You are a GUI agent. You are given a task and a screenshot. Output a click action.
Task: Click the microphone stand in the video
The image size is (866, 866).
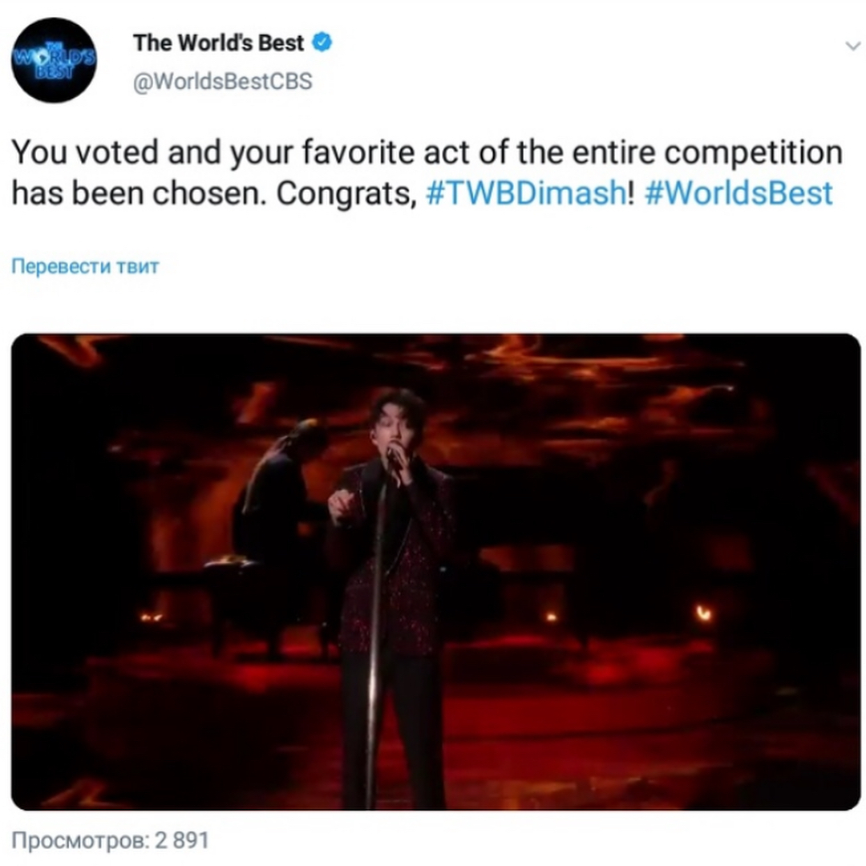[x=374, y=635]
